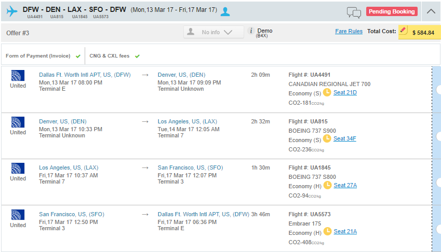Image resolution: width=441 pixels, height=252 pixels.
Task: Open Seat 21D link for UA4491
Action: click(345, 93)
